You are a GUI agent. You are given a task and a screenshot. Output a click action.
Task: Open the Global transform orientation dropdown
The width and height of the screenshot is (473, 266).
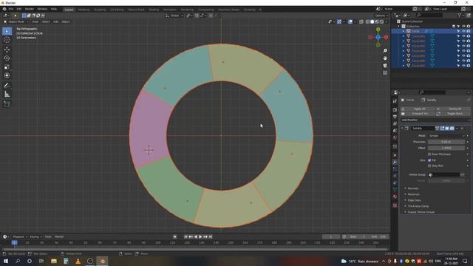click(174, 16)
